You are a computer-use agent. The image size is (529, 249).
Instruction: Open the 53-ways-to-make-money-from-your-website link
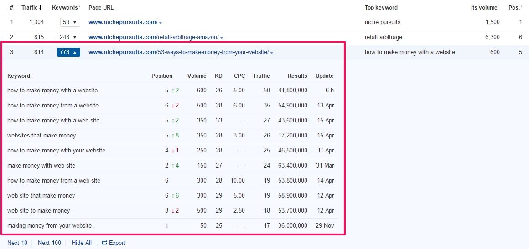click(178, 52)
